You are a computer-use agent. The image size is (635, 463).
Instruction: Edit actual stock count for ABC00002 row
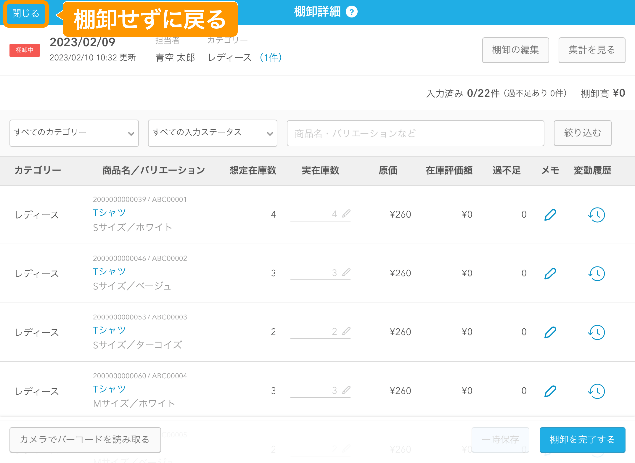click(320, 273)
